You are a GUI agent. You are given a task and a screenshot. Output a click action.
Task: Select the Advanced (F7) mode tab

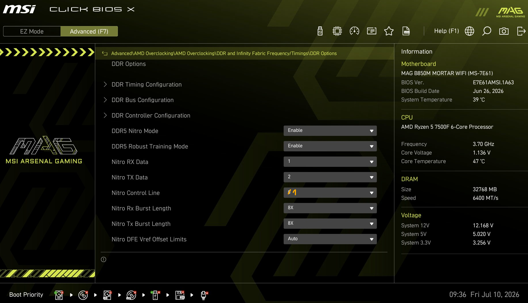tap(89, 31)
